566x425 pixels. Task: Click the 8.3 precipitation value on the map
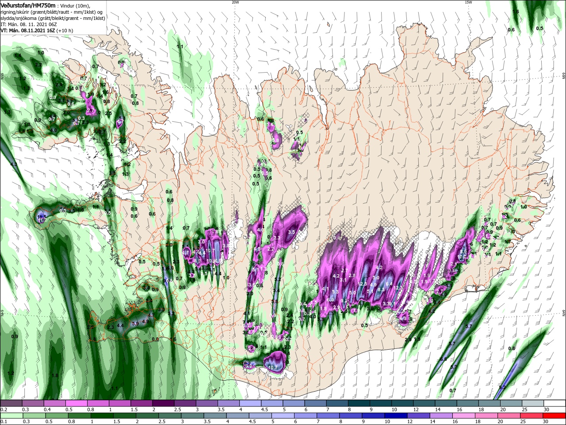pyautogui.click(x=381, y=289)
